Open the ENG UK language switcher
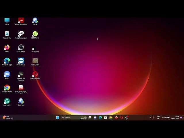 coord(158,118)
